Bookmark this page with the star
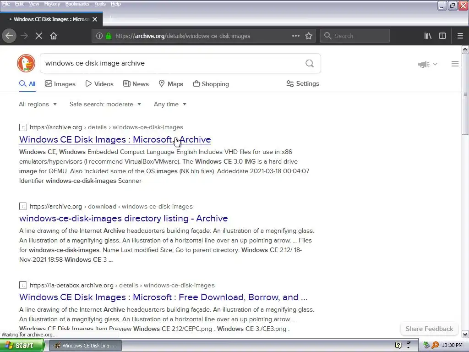Image resolution: width=469 pixels, height=352 pixels. 309,36
